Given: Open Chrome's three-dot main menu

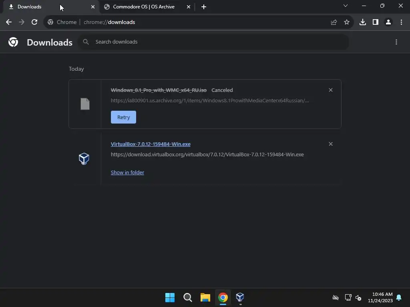Looking at the screenshot, I should (401, 22).
